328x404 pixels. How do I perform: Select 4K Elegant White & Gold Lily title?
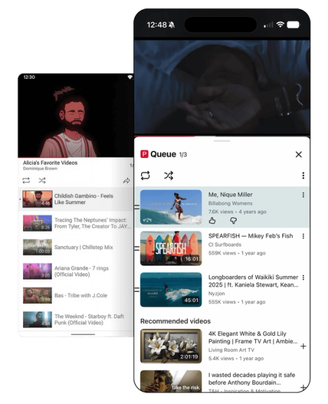[x=253, y=337]
